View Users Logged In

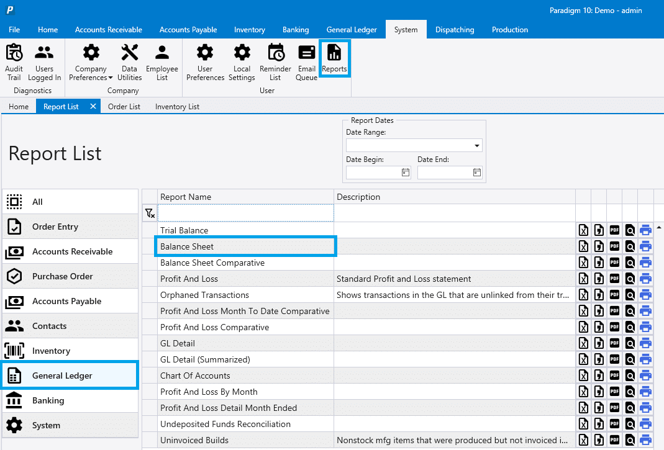click(x=44, y=60)
